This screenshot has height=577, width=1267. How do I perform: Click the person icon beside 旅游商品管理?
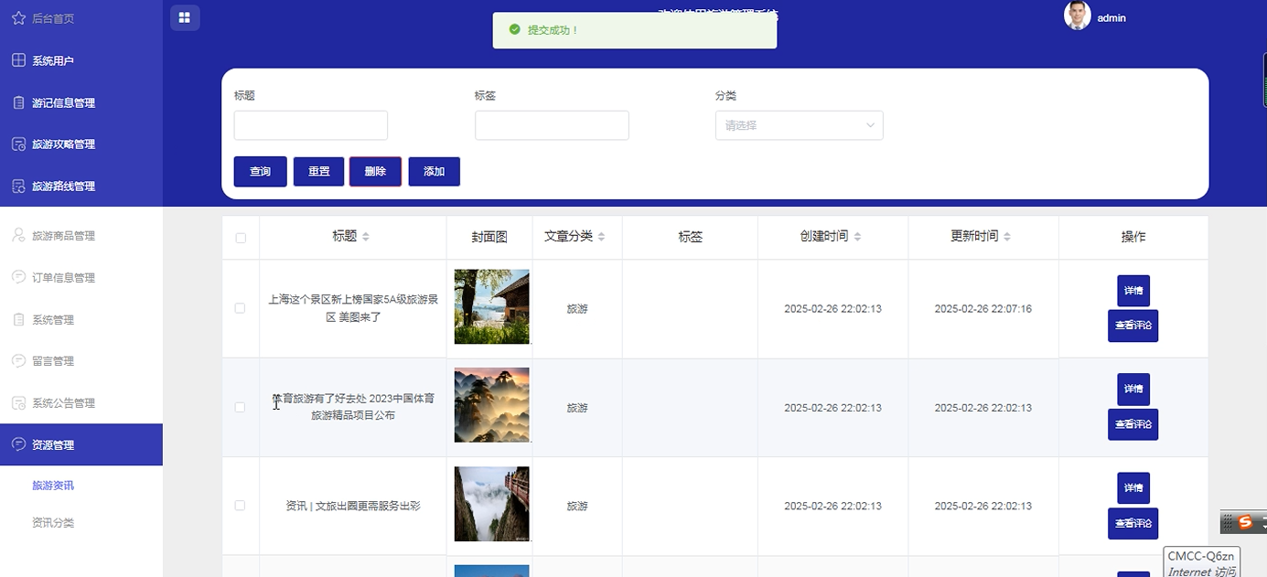(18, 235)
